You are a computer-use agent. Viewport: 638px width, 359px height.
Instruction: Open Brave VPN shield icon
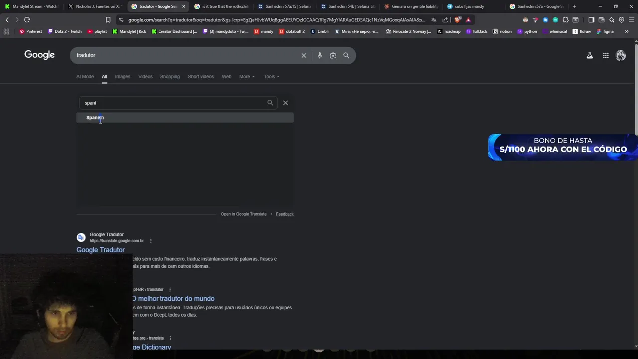point(621,20)
